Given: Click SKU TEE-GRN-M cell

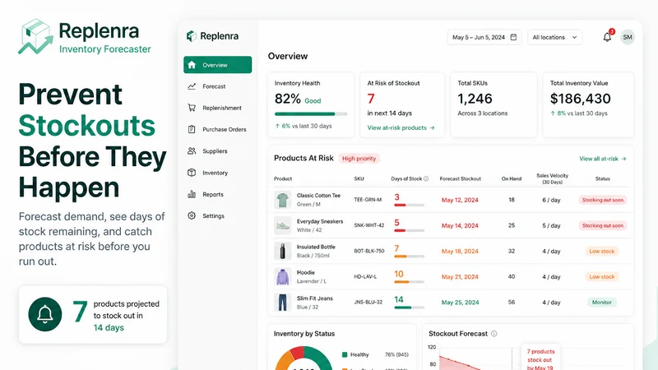Looking at the screenshot, I should pyautogui.click(x=368, y=200).
